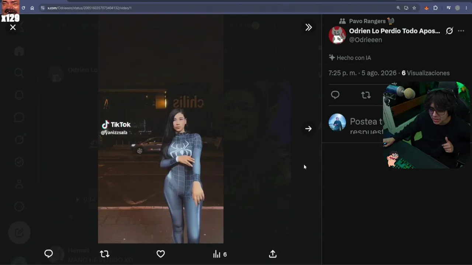Open the zoom magnifier in the address bar
This screenshot has height=265, width=472.
coord(398,8)
